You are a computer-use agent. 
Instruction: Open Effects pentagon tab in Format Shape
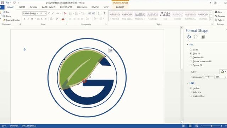click(196, 37)
